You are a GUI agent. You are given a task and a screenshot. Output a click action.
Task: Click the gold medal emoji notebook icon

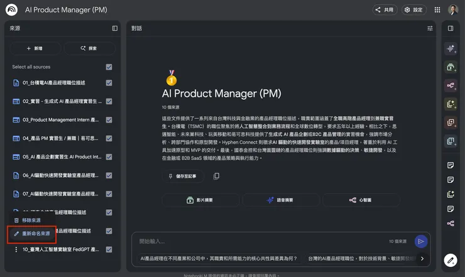[x=172, y=78]
